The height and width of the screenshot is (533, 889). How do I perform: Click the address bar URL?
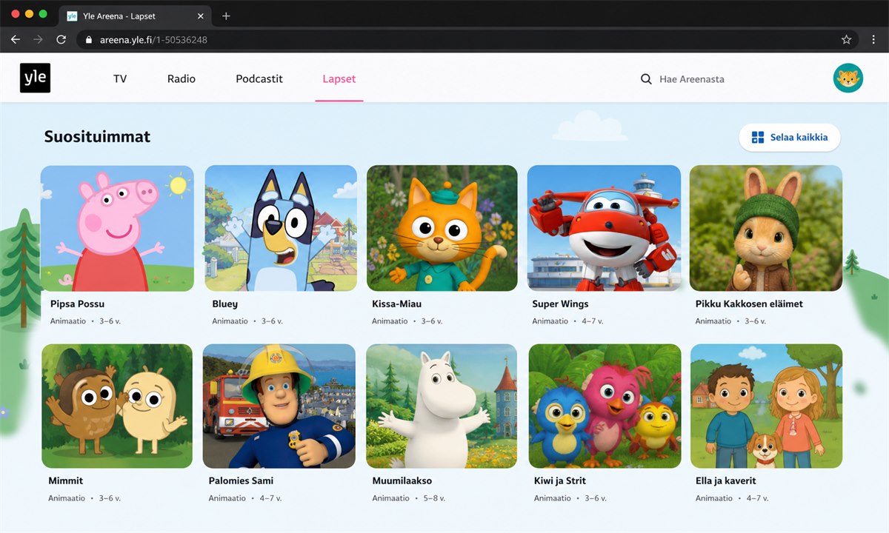pos(153,40)
